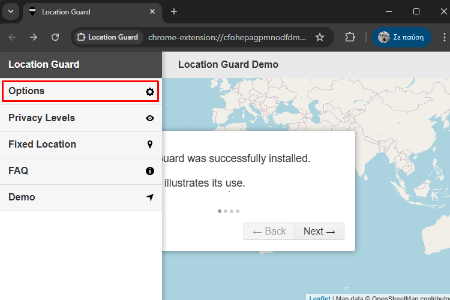Click the Location Guard sidebar title
This screenshot has width=450, height=300.
click(x=44, y=65)
